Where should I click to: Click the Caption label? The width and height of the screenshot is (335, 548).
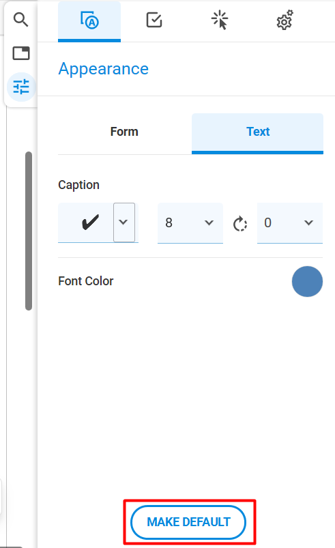(78, 185)
